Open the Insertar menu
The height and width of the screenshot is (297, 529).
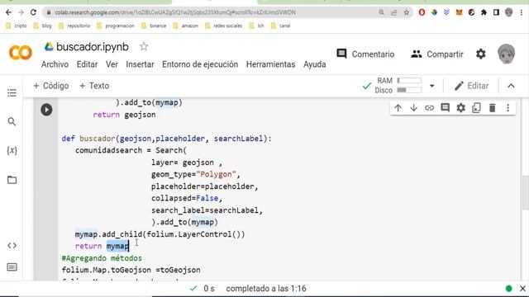pyautogui.click(x=140, y=64)
